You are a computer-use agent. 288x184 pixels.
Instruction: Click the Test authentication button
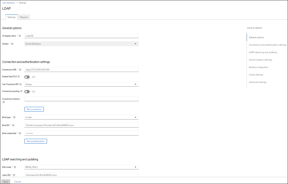coord(36,141)
